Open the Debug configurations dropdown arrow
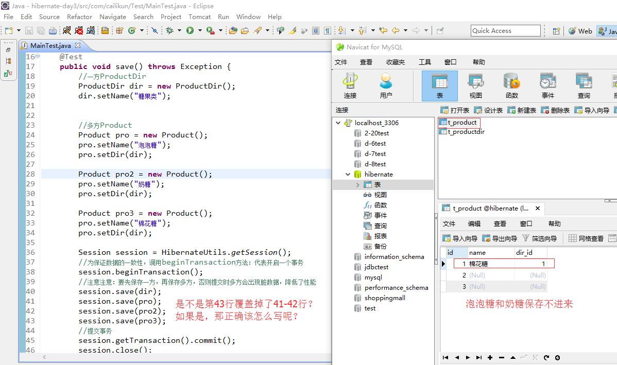Viewport: 617px width, 365px height. click(x=179, y=30)
